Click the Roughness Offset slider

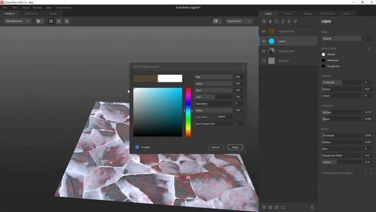pos(341,155)
